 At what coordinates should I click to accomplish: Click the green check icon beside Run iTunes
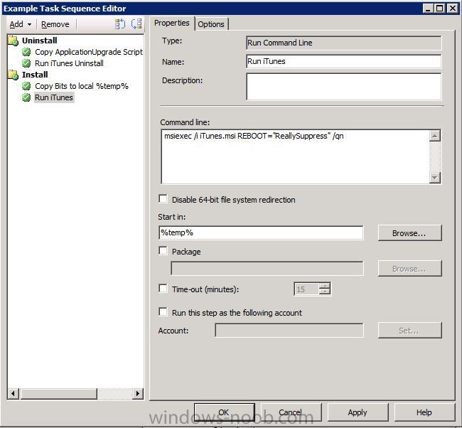point(26,97)
